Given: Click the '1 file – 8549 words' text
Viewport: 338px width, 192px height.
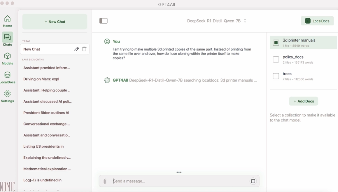Looking at the screenshot, I should click(296, 46).
